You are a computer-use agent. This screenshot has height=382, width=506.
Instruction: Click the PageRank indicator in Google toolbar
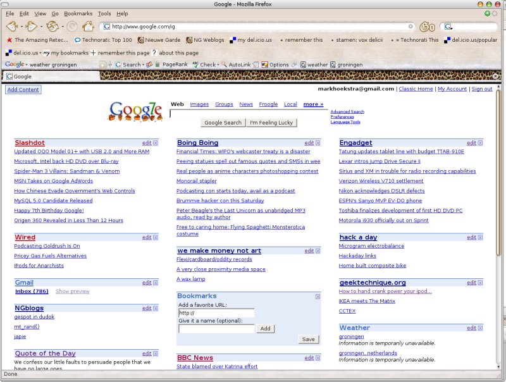pyautogui.click(x=171, y=65)
